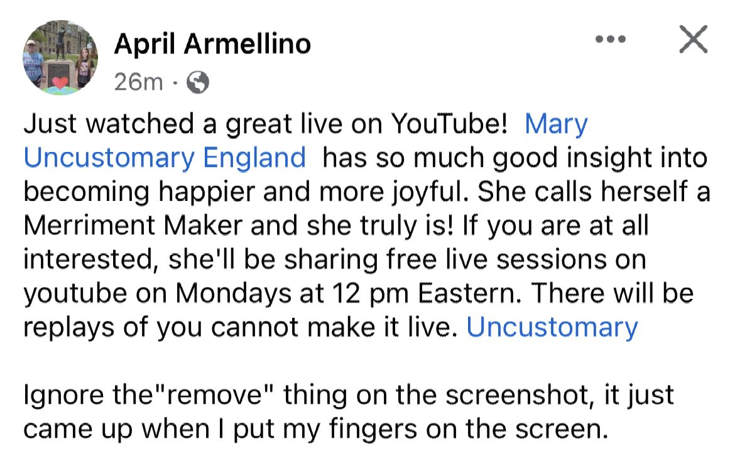Dismiss the post with the X icon
The height and width of the screenshot is (459, 735).
tap(693, 41)
